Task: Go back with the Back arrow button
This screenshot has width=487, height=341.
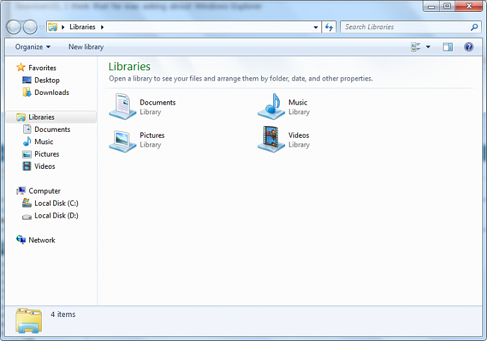Action: 14,27
